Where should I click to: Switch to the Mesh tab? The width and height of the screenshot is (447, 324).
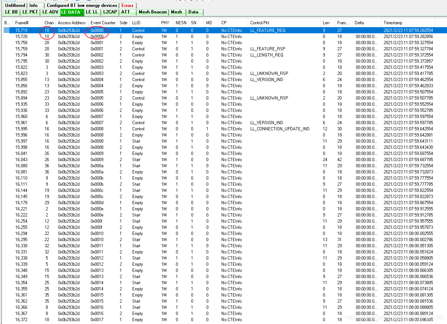coord(177,12)
